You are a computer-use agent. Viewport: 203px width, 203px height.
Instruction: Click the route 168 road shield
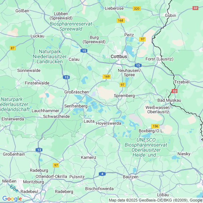click(121, 20)
